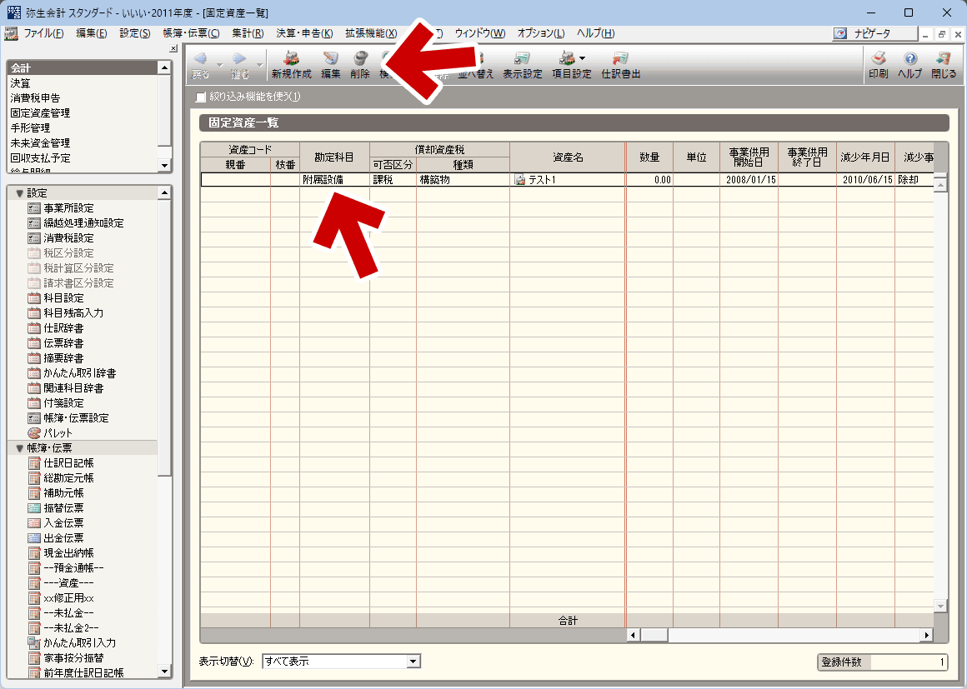The height and width of the screenshot is (689, 967).
Task: Click the table's horizontal scrollbar right arrow
Action: (926, 636)
